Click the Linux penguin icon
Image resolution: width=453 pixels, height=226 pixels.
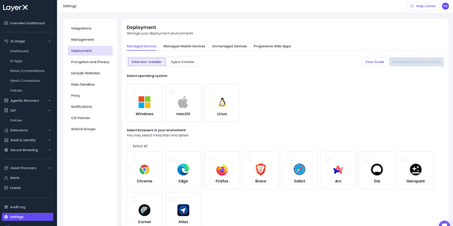tap(222, 102)
